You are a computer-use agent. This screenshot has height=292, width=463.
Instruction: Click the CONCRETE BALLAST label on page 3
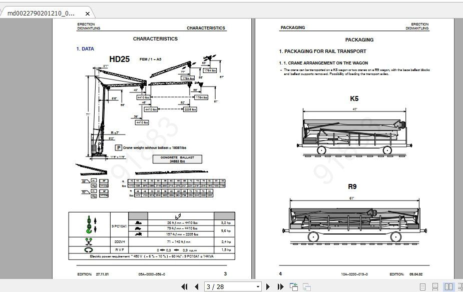tap(177, 158)
